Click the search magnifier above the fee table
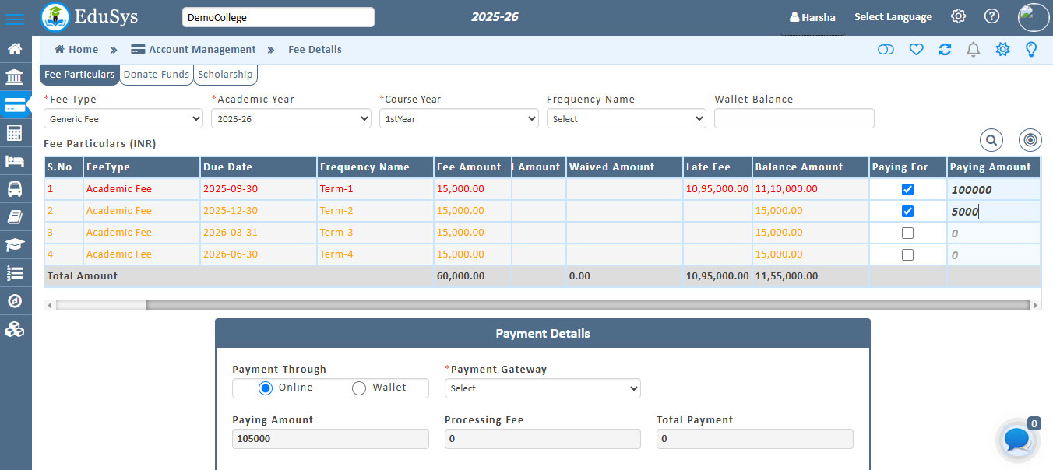This screenshot has height=470, width=1053. (x=991, y=140)
